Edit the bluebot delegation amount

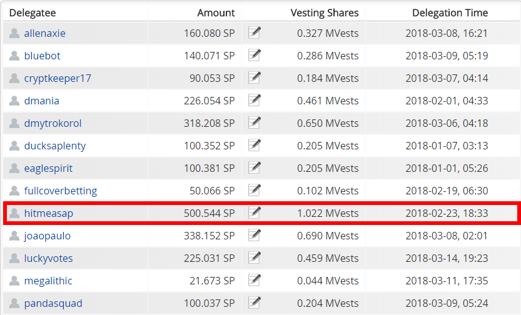[x=254, y=55]
